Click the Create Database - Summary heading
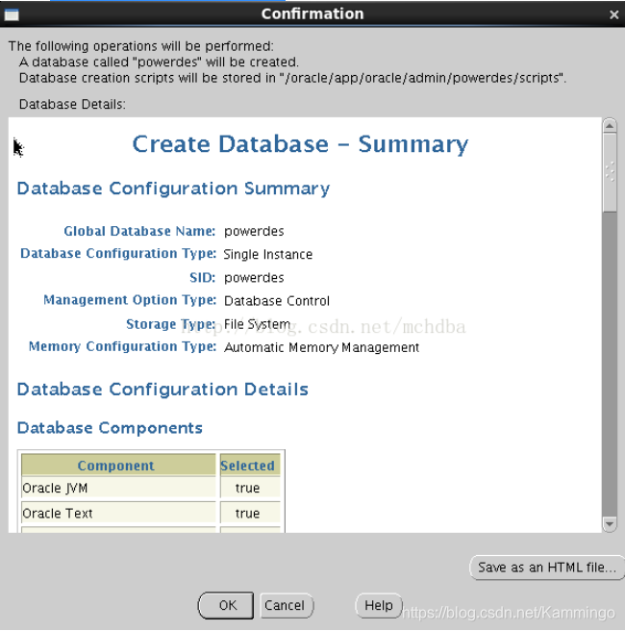The height and width of the screenshot is (631, 625). (x=300, y=144)
